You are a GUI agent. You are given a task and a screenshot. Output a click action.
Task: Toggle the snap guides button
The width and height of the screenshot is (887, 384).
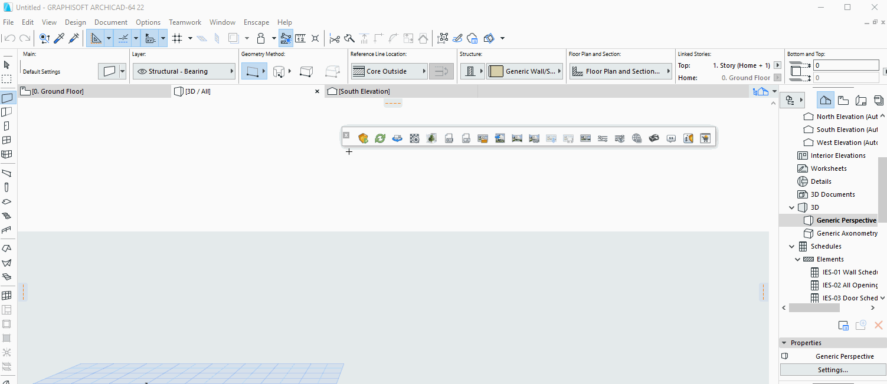[x=123, y=38]
